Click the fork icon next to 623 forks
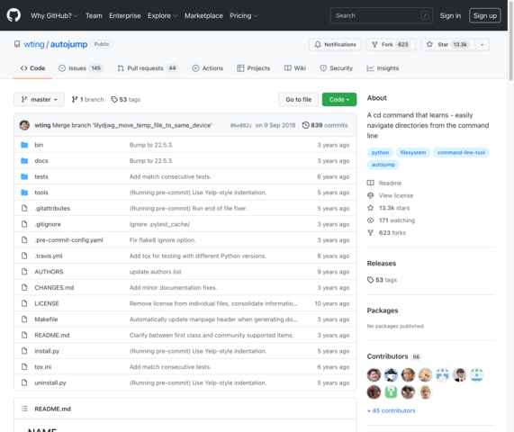514x432 pixels. [370, 233]
